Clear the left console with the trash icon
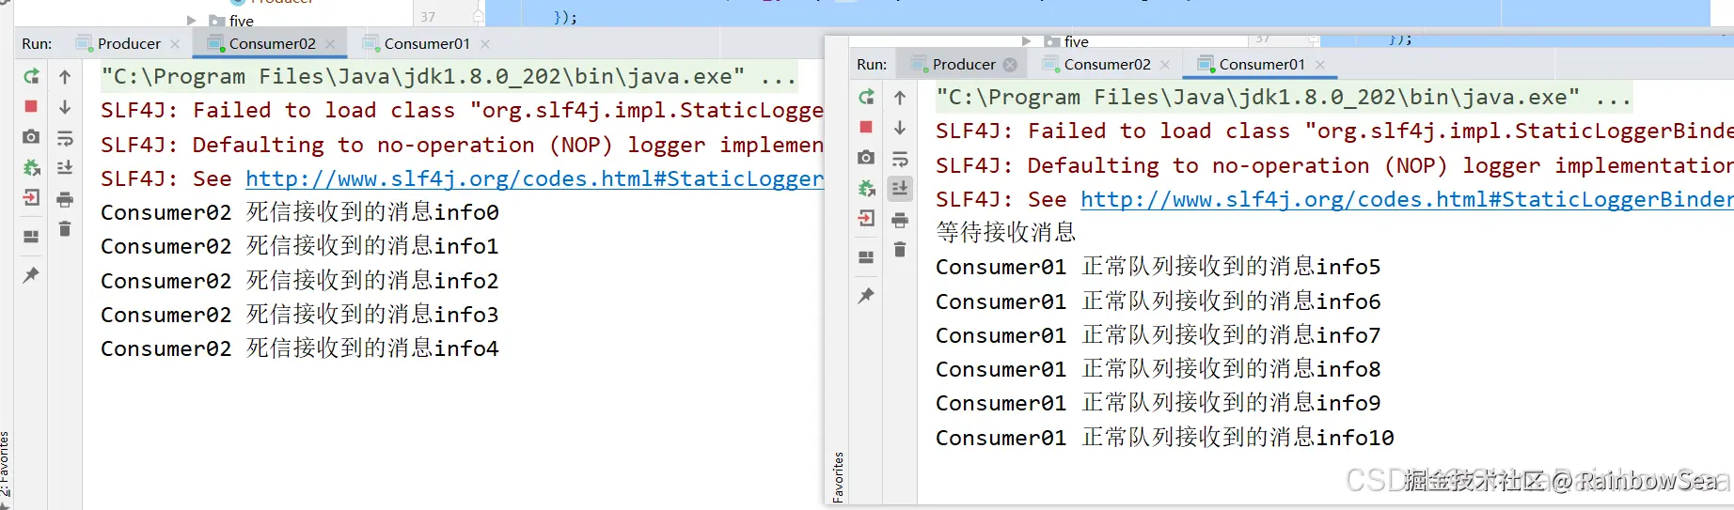 coord(65,228)
